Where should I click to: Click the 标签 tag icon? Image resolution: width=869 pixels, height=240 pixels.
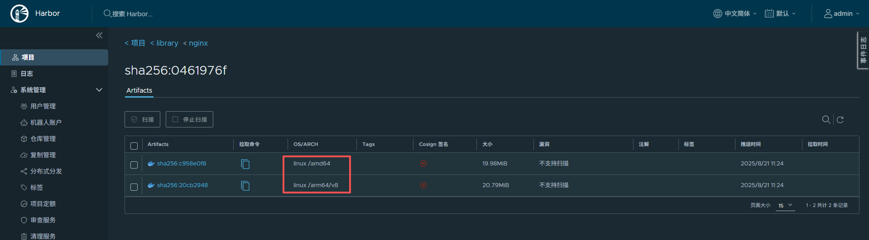[24, 188]
